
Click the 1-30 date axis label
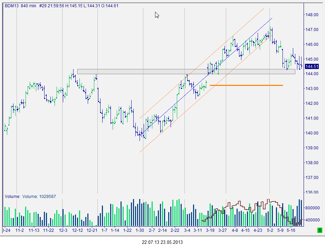(x=140, y=230)
